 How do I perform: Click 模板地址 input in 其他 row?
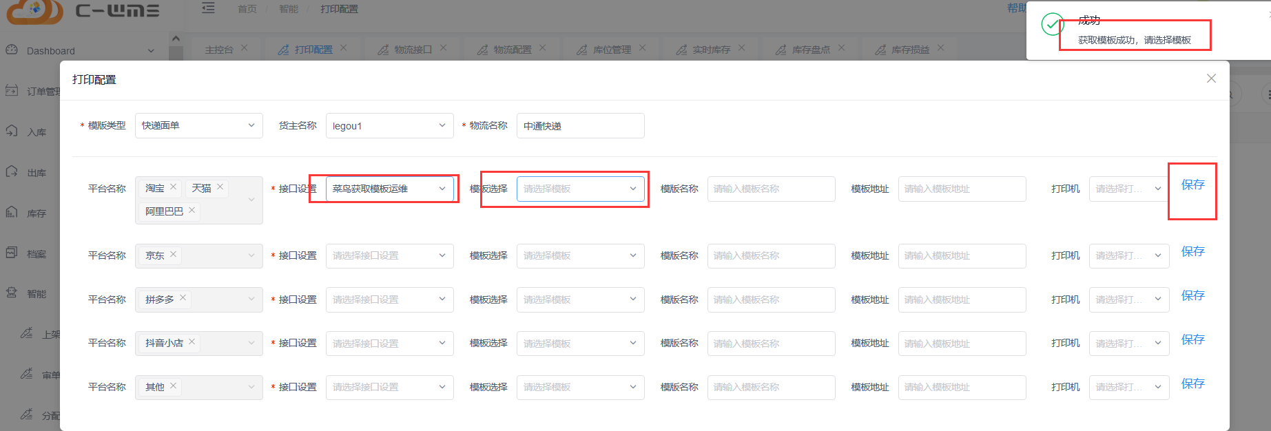click(962, 387)
